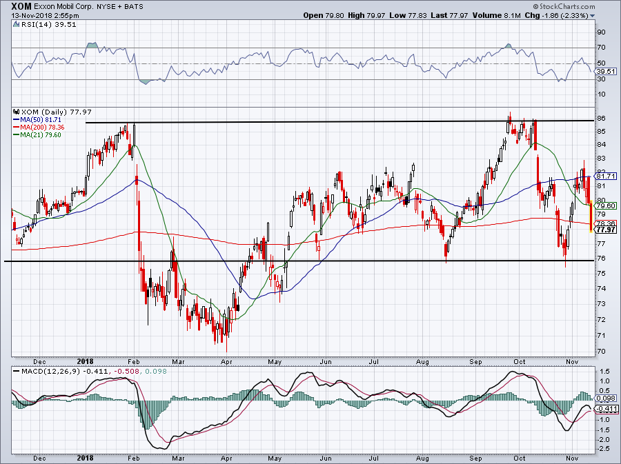Click the boxed 77.97 last price tag
The height and width of the screenshot is (464, 621).
tap(606, 230)
